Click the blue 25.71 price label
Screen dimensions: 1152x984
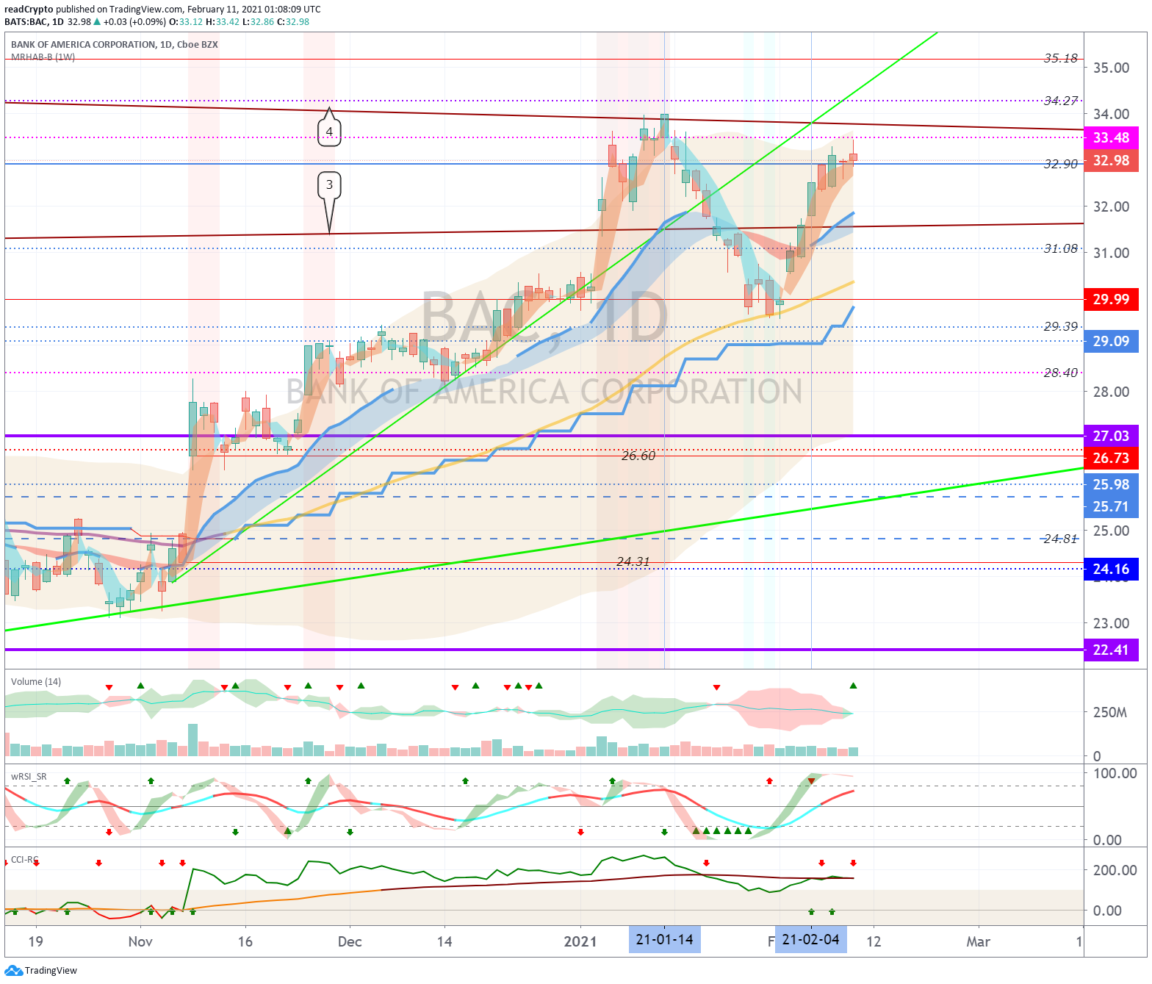click(x=1111, y=507)
